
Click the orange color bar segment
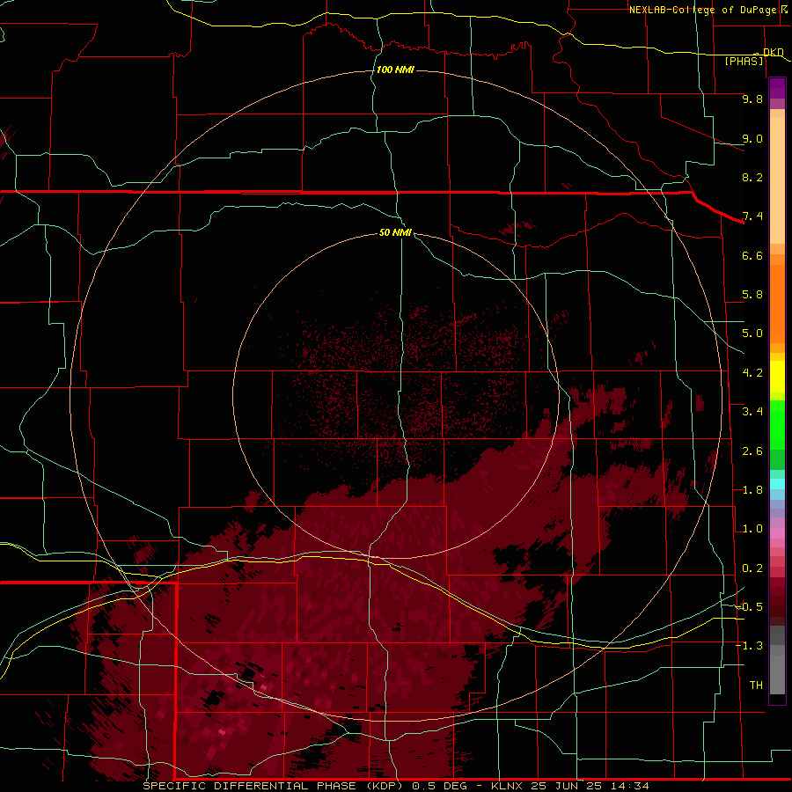point(777,304)
